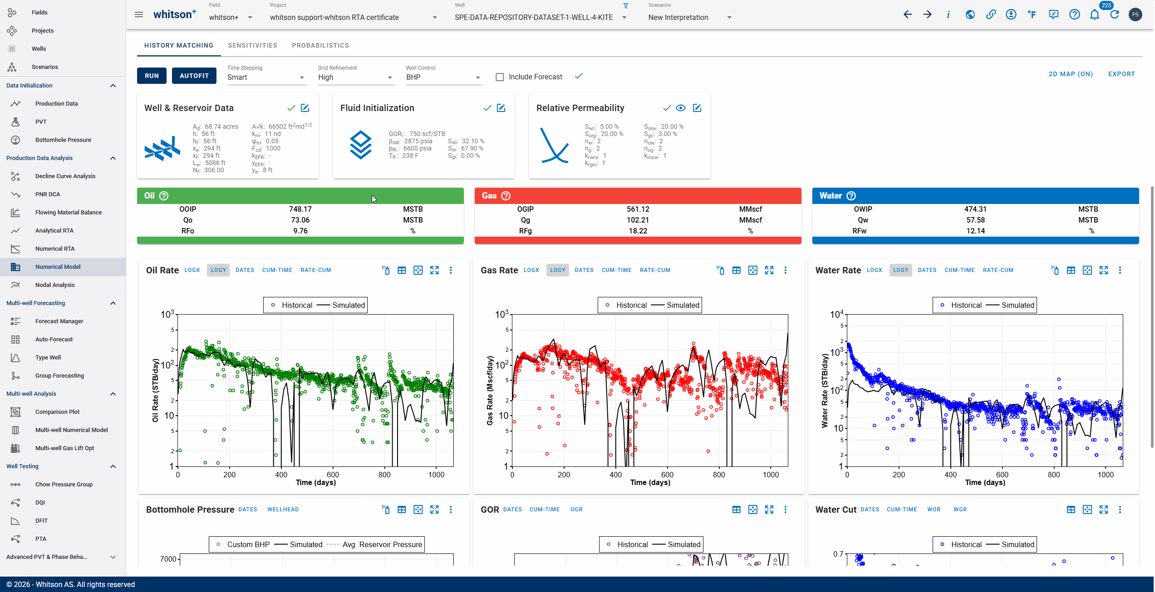
Task: Edit Well & Reservoir Data card
Action: coord(305,108)
